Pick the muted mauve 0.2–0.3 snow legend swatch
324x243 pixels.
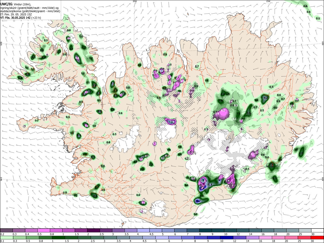7,231
